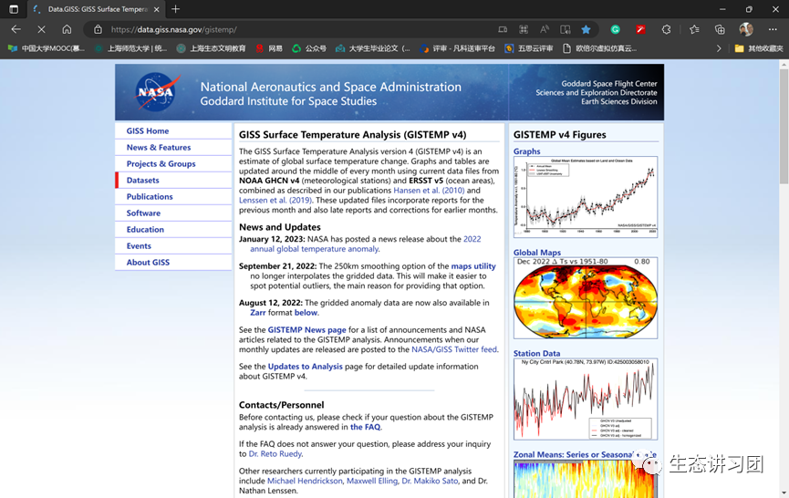Image resolution: width=789 pixels, height=498 pixels.
Task: Open read aloud icon in address bar
Action: 545,30
